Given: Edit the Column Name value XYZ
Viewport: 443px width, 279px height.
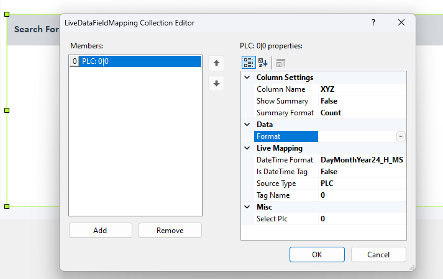Looking at the screenshot, I should [362, 89].
